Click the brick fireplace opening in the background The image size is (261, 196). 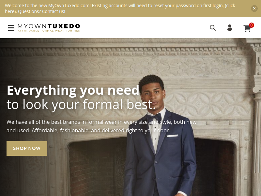click(97, 167)
